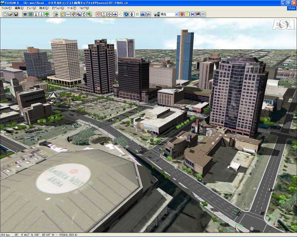Save the project with the floppy disk icon
This screenshot has width=297, height=237.
[16, 14]
